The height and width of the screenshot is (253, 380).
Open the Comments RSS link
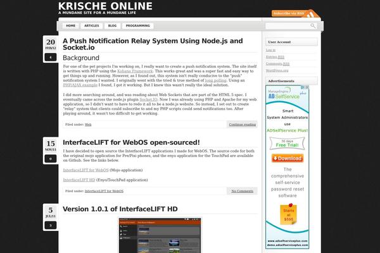(277, 64)
